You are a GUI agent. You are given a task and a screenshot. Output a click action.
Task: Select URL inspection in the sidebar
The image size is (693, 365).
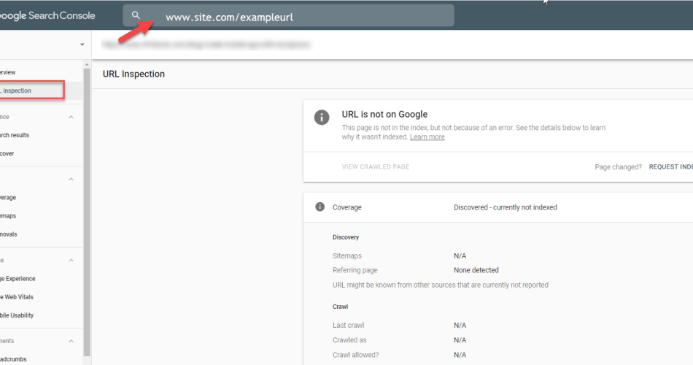tap(32, 91)
